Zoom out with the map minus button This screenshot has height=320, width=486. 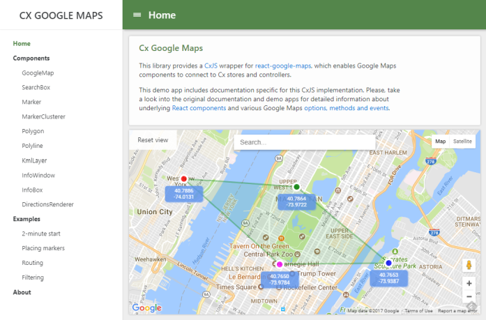469,296
